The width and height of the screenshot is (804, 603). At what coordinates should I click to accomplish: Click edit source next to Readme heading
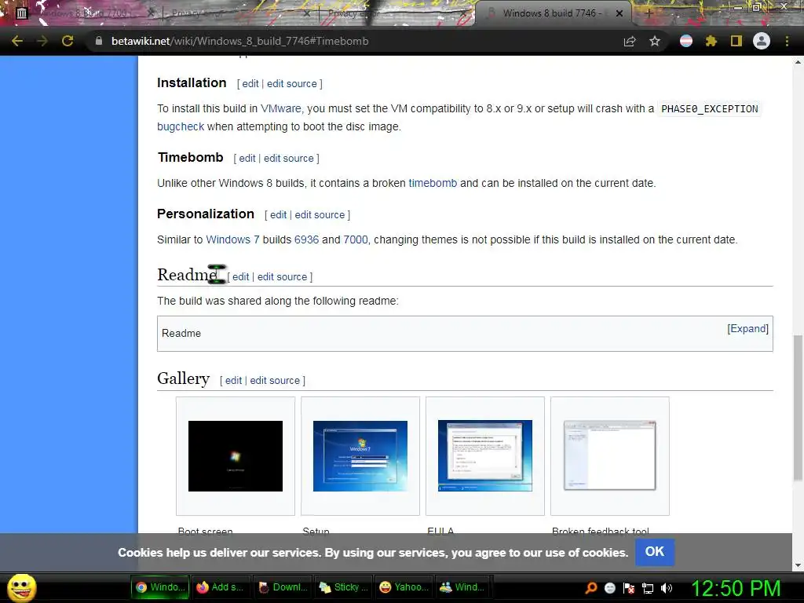click(282, 277)
